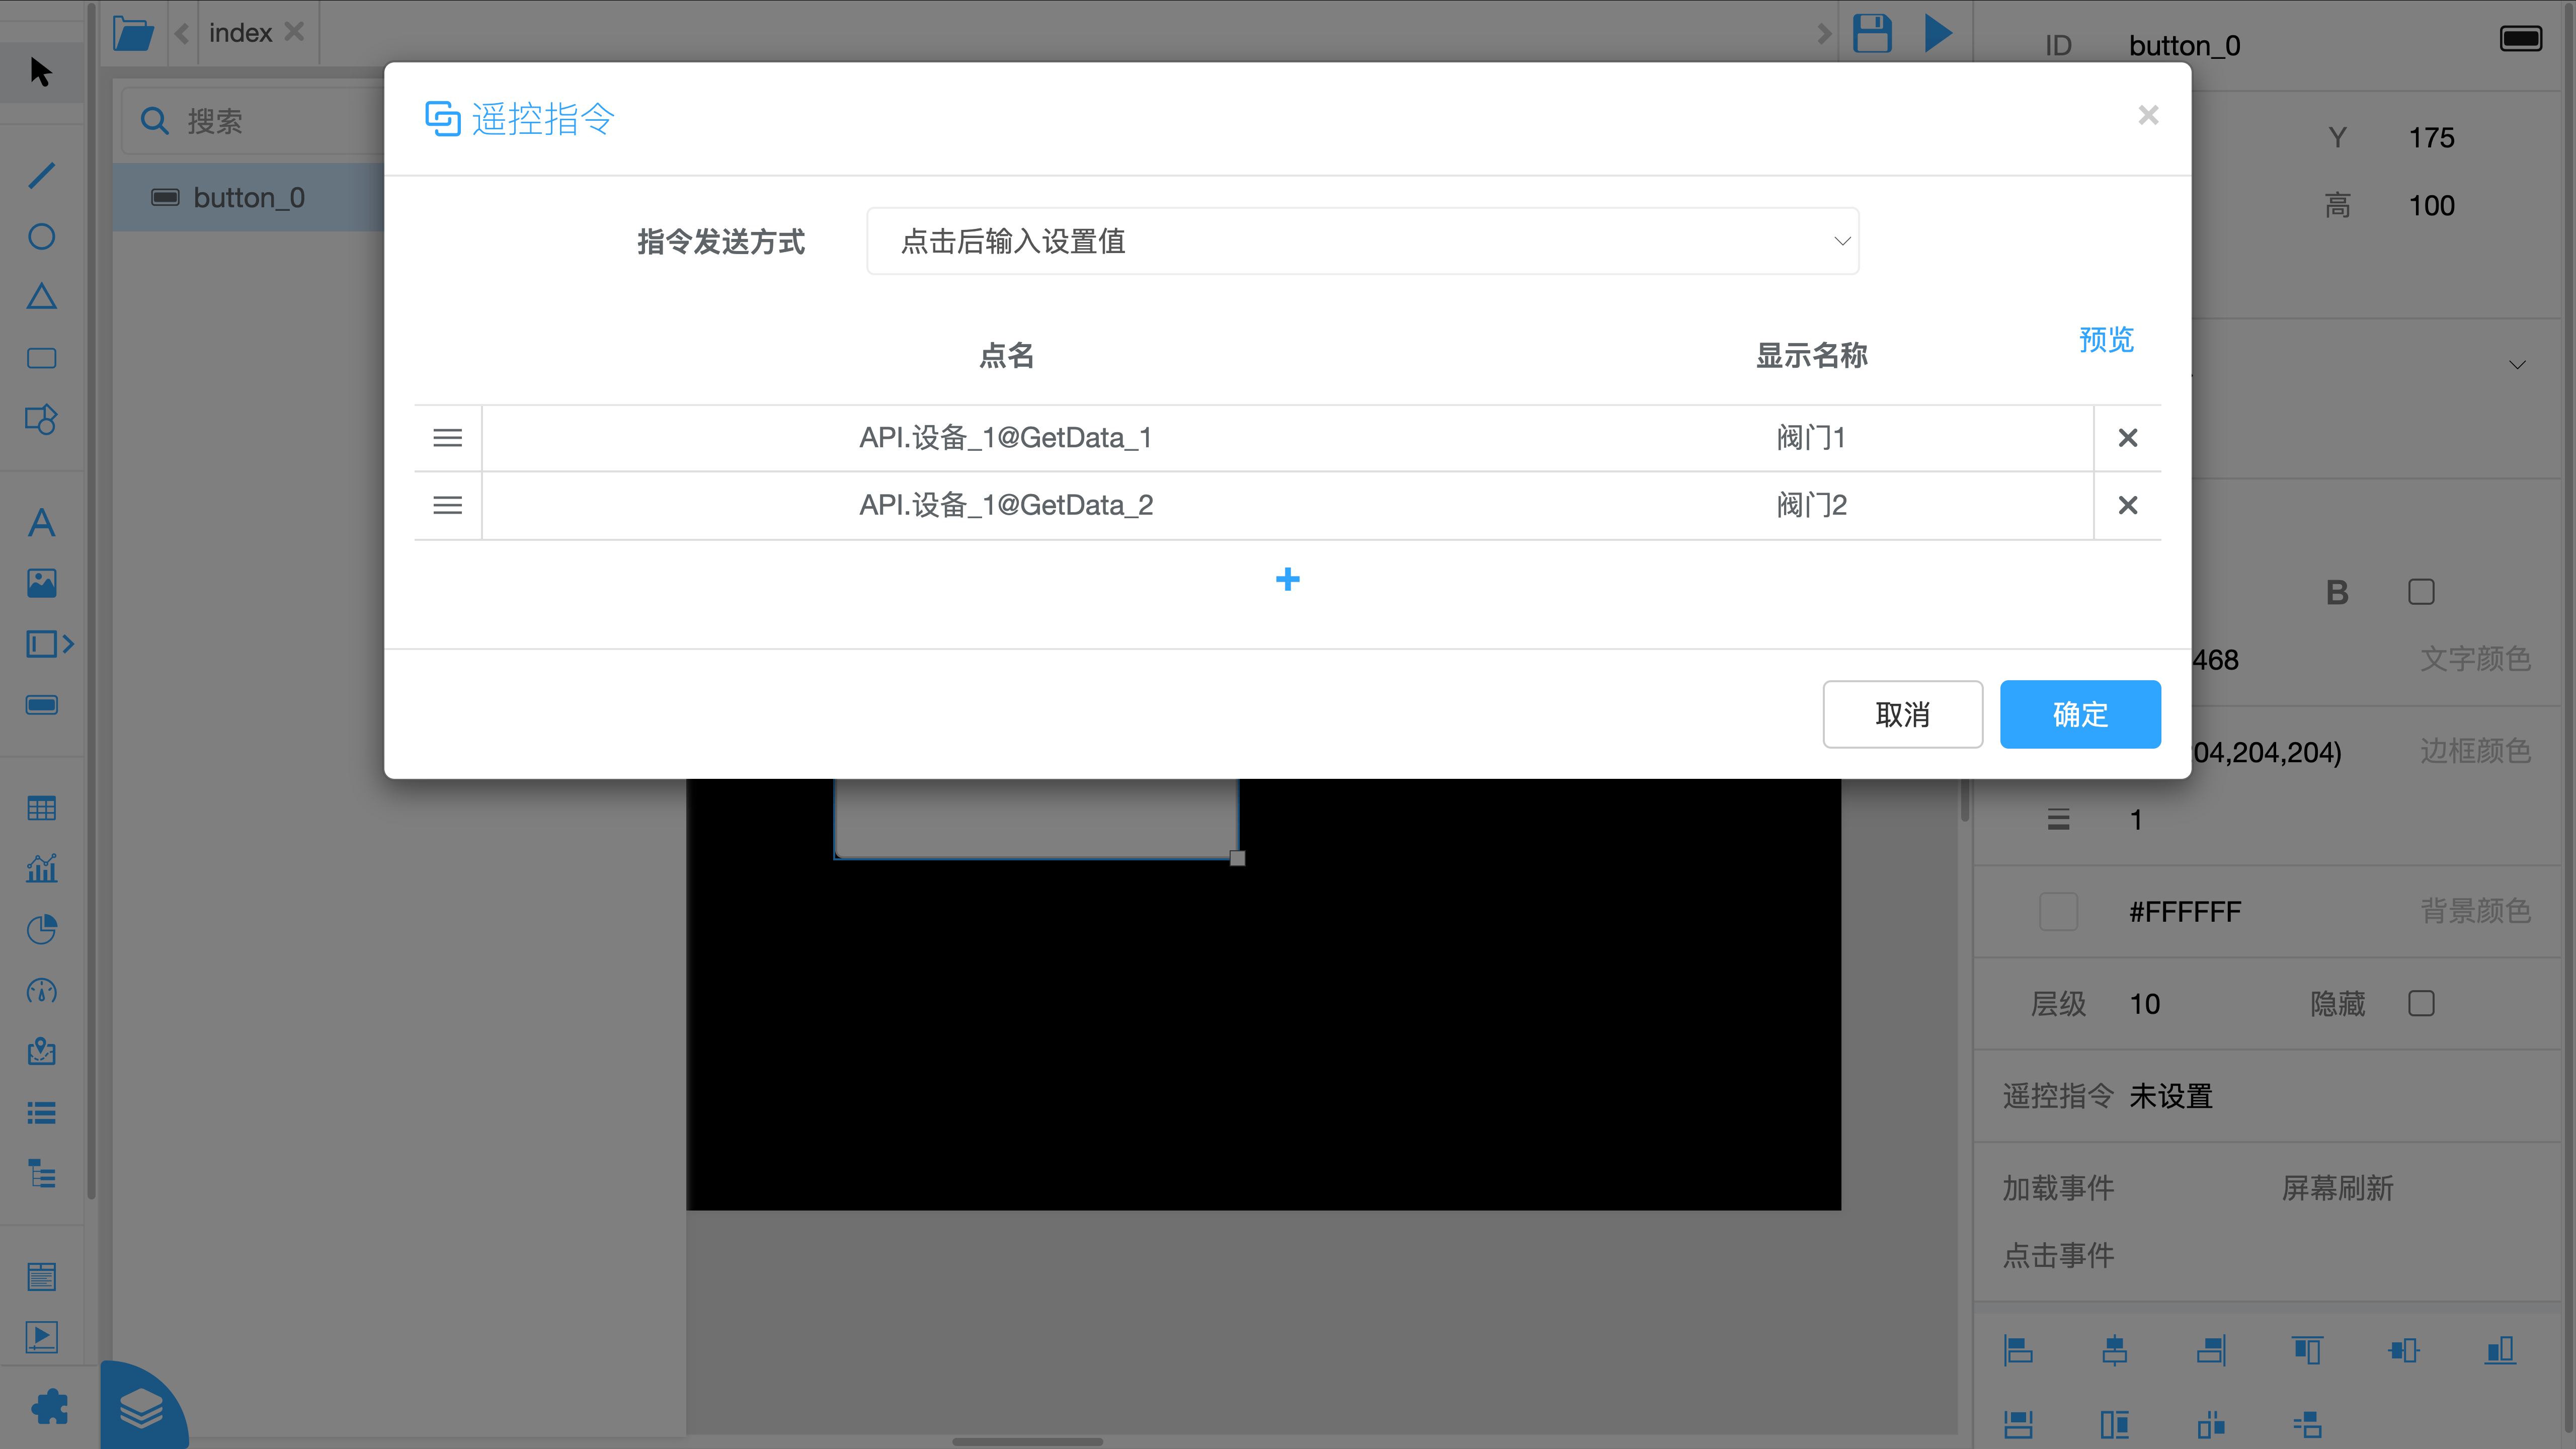Select the circle shape tool
The width and height of the screenshot is (2576, 1449).
tap(41, 236)
